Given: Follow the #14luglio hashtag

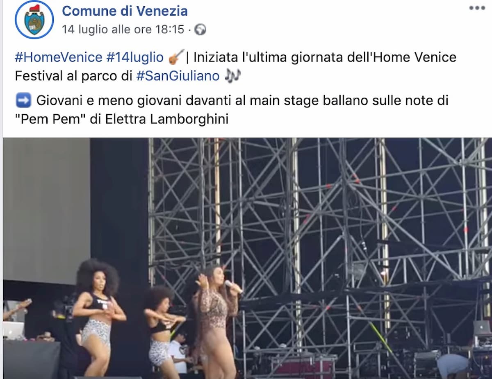Looking at the screenshot, I should tap(135, 57).
